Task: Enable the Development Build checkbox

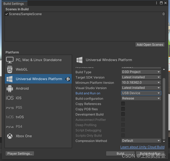Action: click(123, 114)
